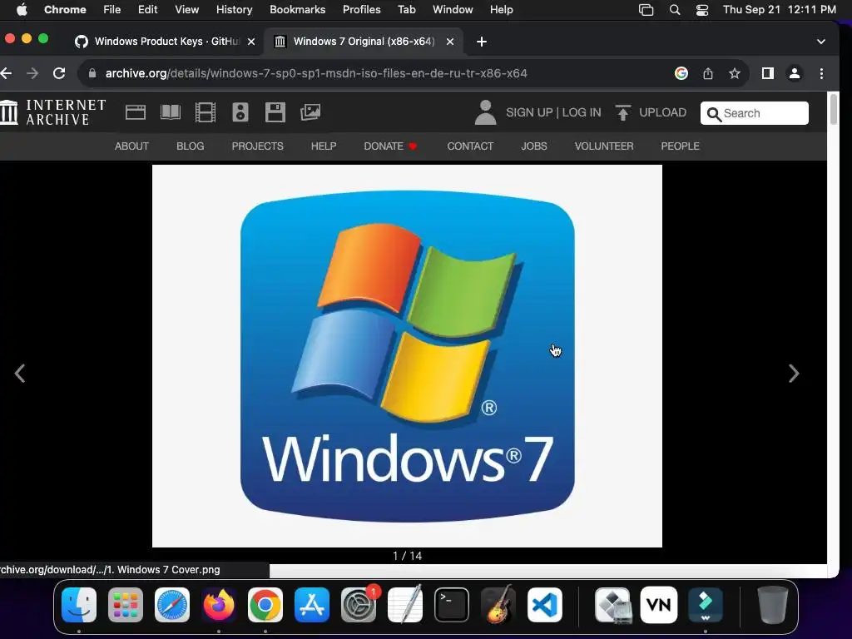Open the Internet Archive software floppy icon
The width and height of the screenshot is (852, 639).
275,112
